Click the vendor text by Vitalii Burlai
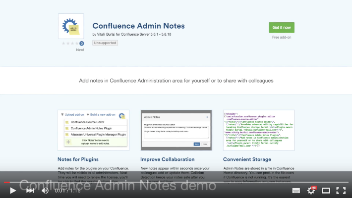Image resolution: width=352 pixels, height=198 pixels. coord(132,35)
